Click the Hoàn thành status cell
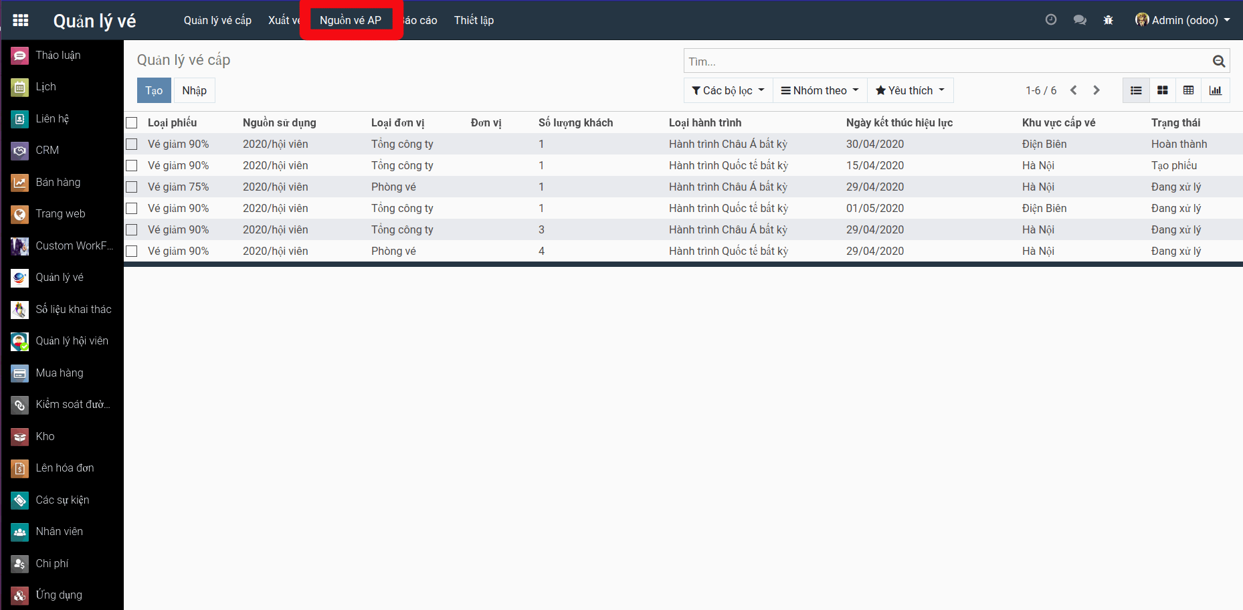 [x=1179, y=144]
